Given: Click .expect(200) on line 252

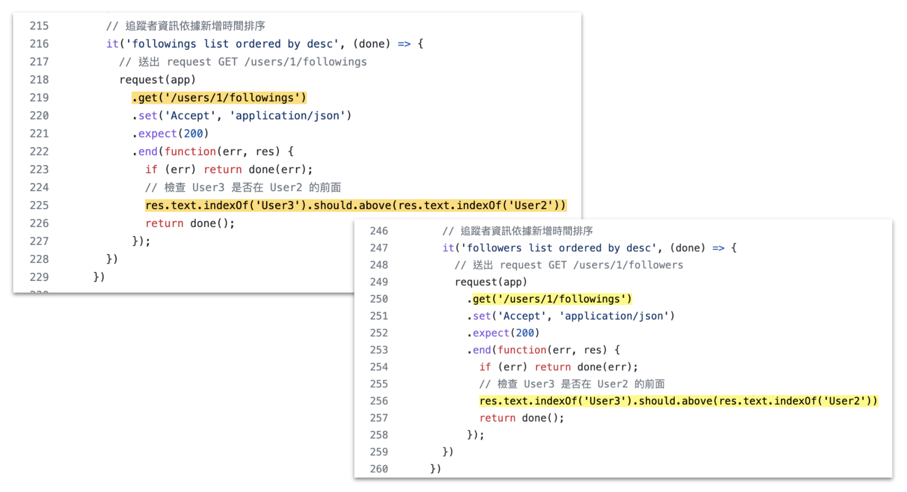Looking at the screenshot, I should 503,333.
